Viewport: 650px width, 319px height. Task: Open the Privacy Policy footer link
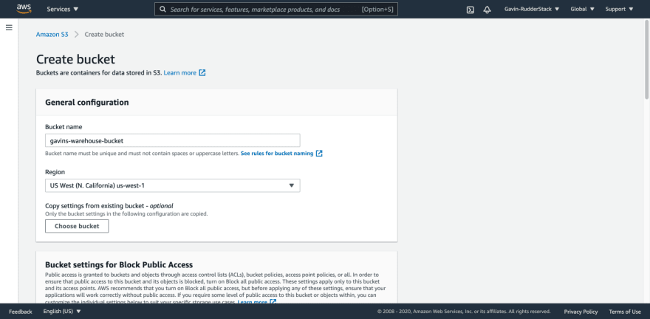[x=580, y=312]
